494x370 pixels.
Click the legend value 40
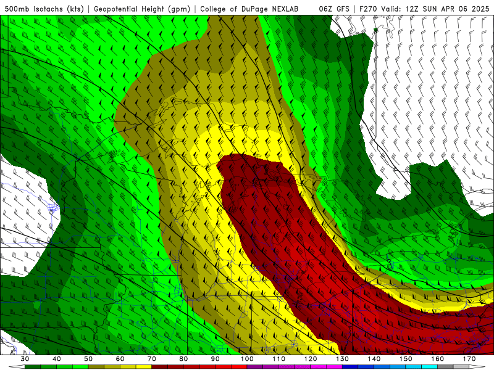[56, 359]
